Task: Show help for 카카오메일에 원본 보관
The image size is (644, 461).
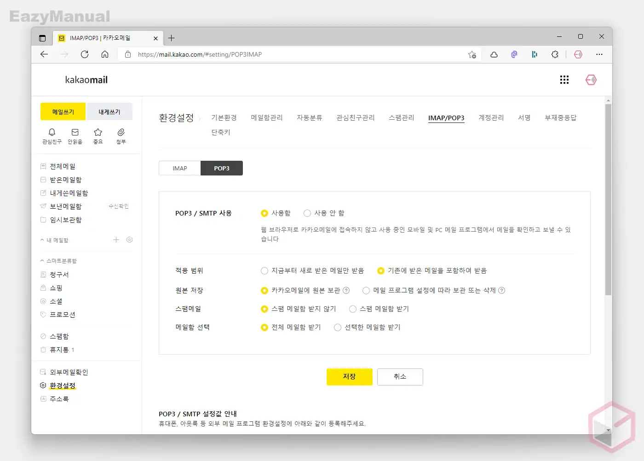Action: click(x=346, y=291)
